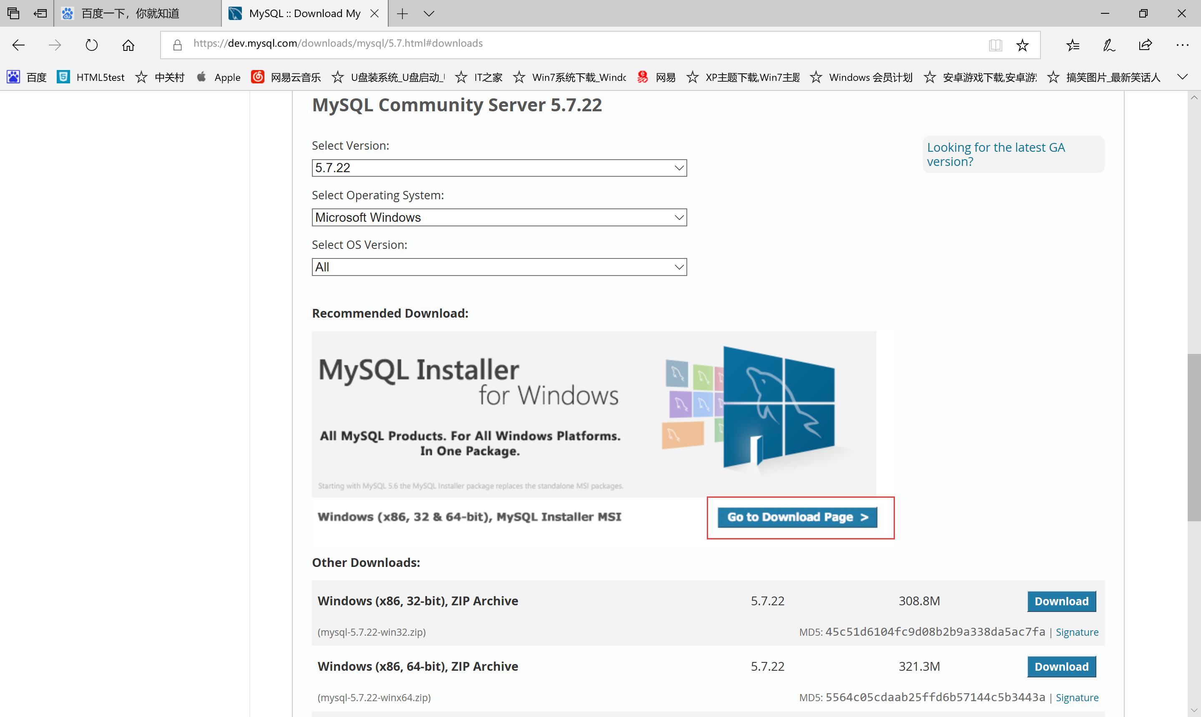Go to the browser home page icon
The image size is (1201, 717).
pyautogui.click(x=128, y=45)
